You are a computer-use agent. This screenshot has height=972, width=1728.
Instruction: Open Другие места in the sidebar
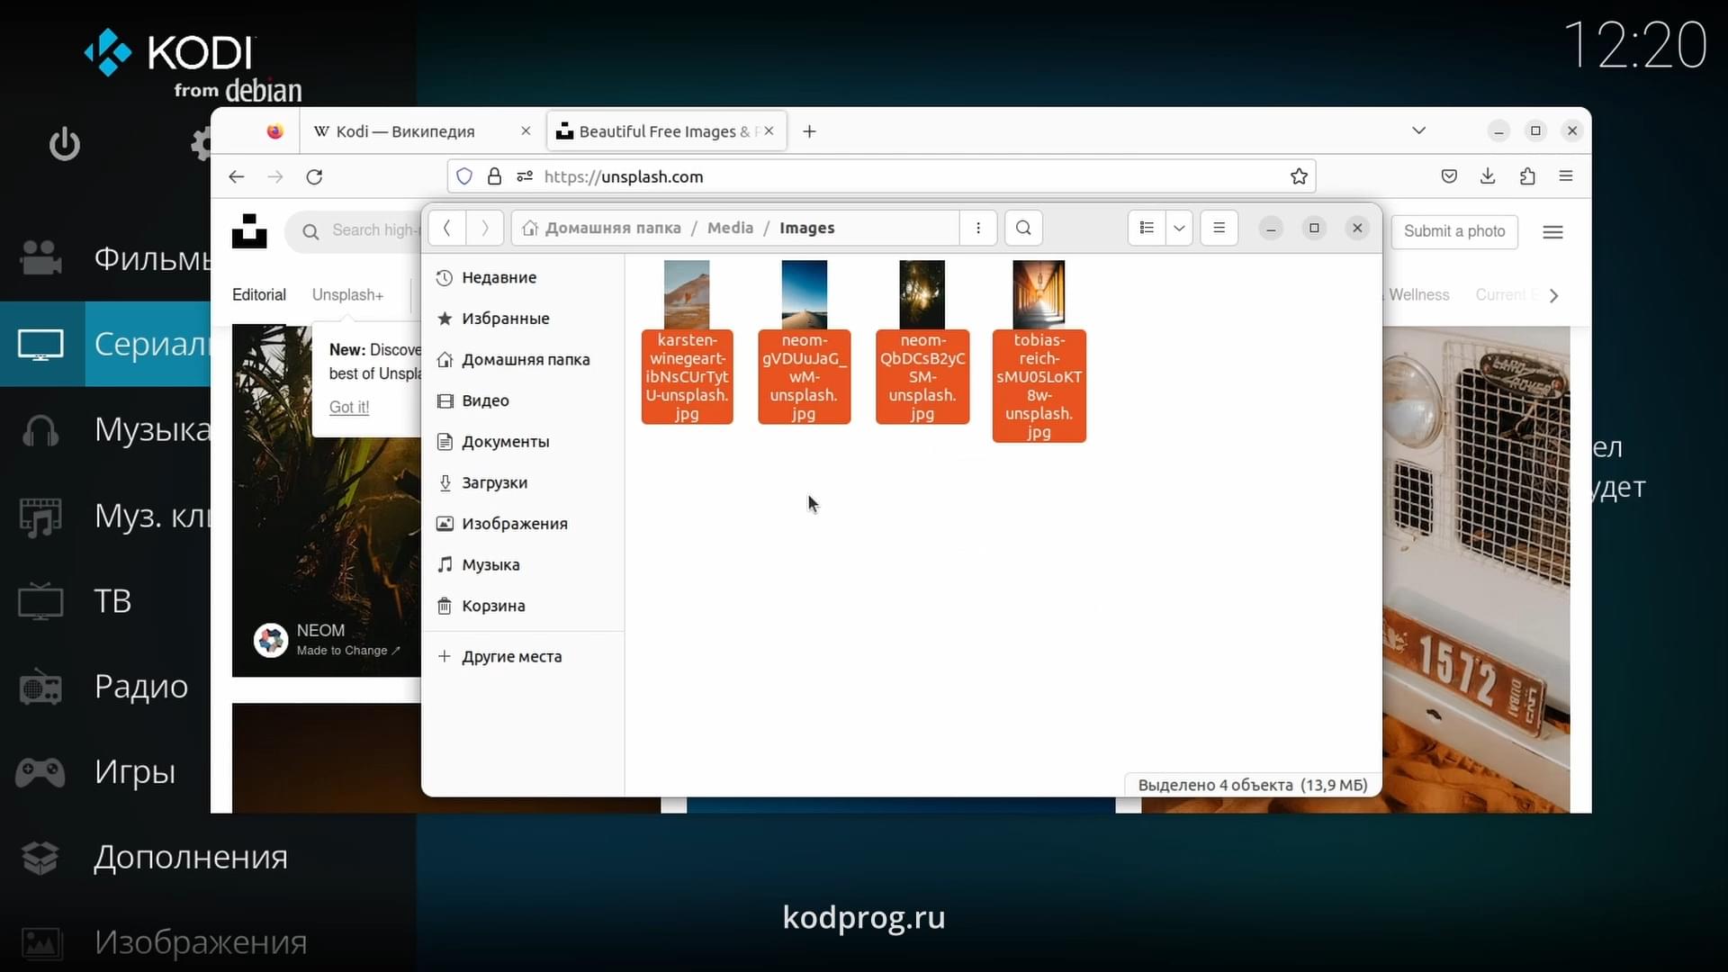point(524,656)
